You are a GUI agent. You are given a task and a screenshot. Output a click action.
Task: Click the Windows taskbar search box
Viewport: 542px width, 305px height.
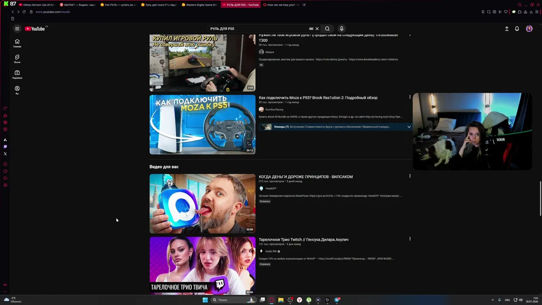pyautogui.click(x=233, y=300)
